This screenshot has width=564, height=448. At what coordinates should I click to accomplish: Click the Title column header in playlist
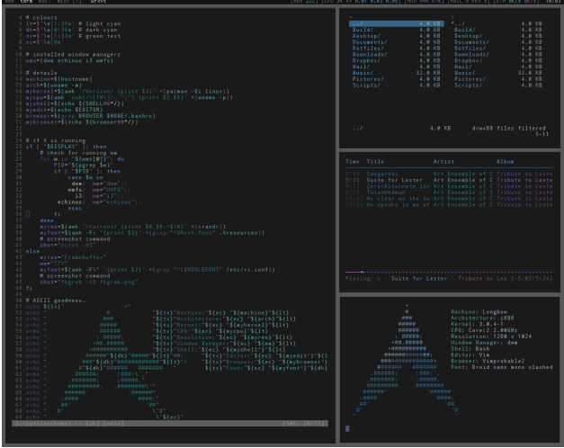click(x=375, y=162)
